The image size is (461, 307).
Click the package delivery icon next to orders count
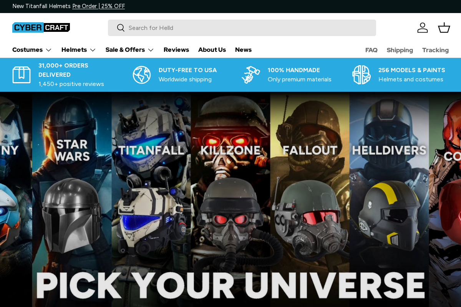(x=22, y=74)
